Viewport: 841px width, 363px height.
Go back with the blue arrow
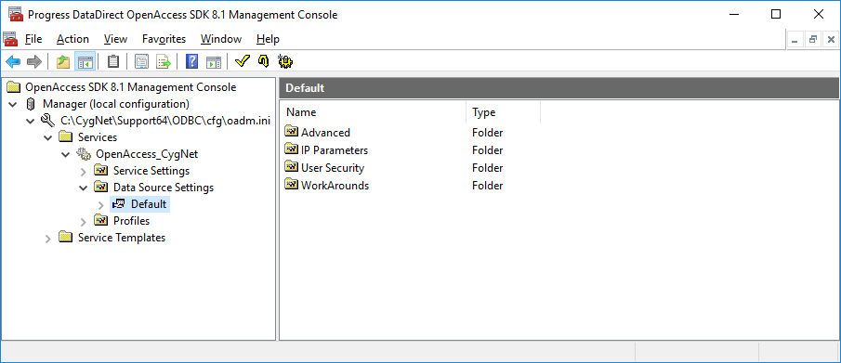click(x=13, y=61)
